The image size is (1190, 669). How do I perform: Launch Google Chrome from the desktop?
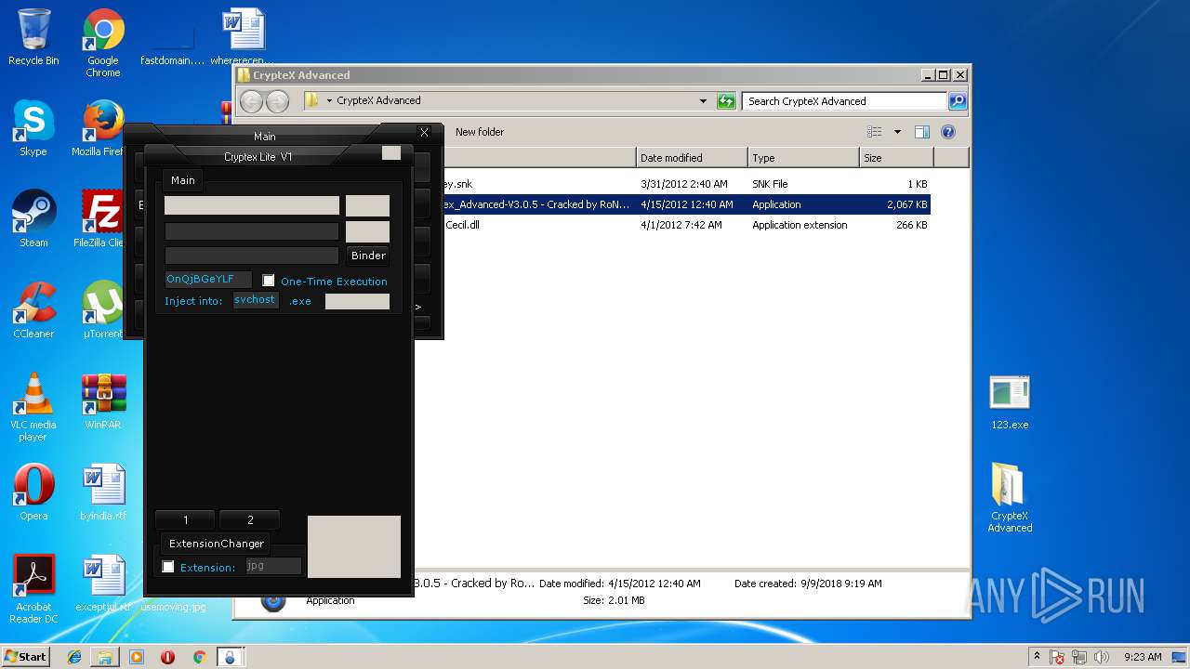[x=103, y=43]
